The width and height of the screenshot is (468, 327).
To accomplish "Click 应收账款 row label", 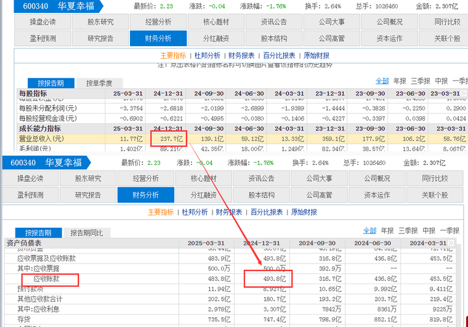I will click(x=46, y=279).
